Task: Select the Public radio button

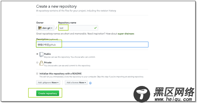Action: [x=37, y=54]
